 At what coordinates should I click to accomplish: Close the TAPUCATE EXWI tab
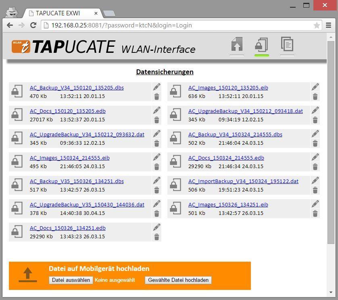tap(96, 13)
